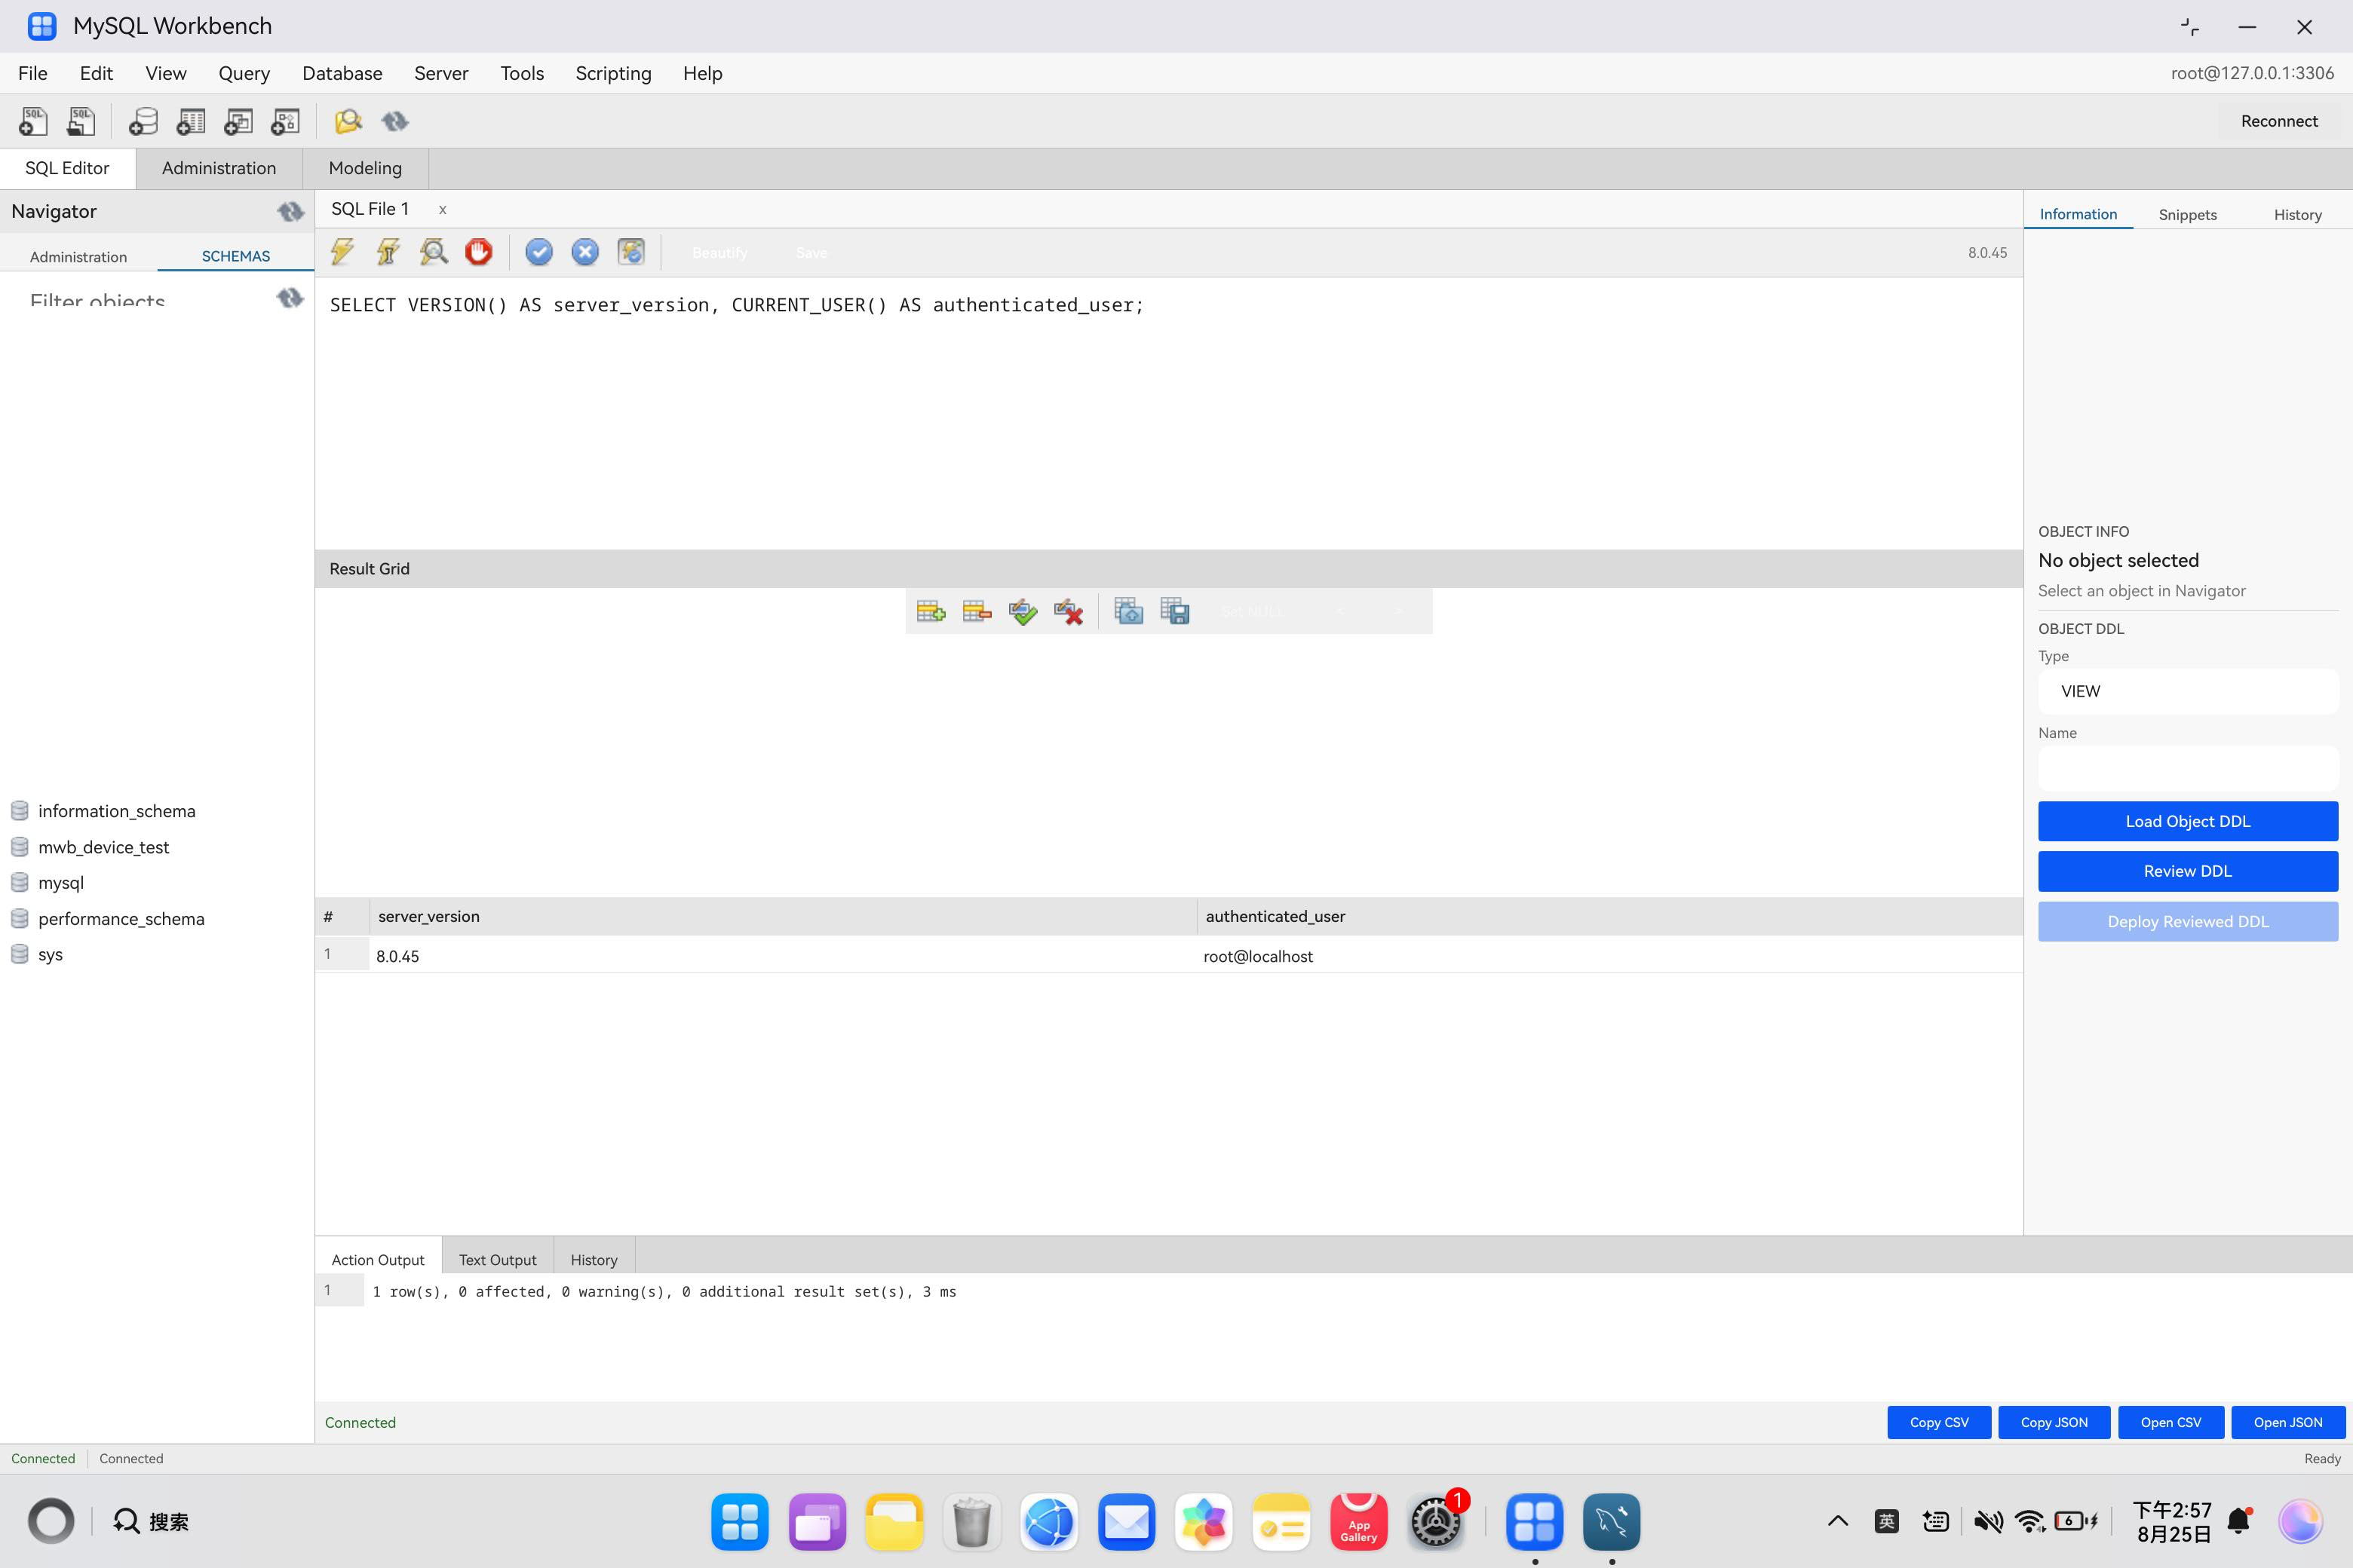Close the SQL File 1 tab
2353x1568 pixels.
(442, 209)
